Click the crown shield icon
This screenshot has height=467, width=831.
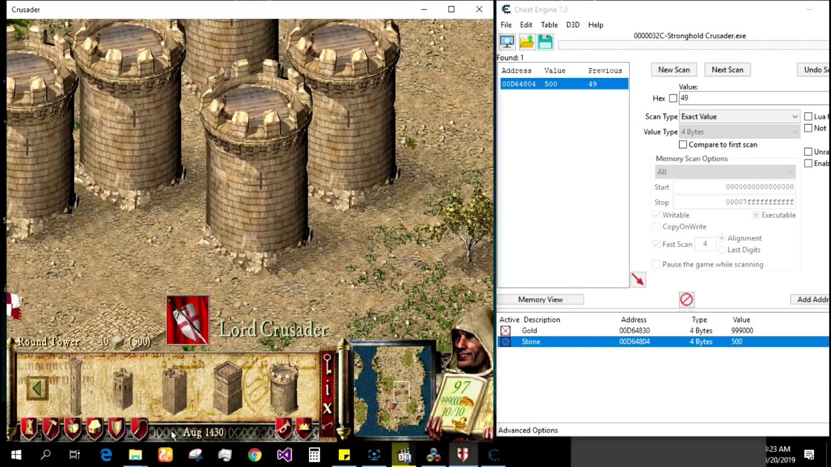coord(304,427)
